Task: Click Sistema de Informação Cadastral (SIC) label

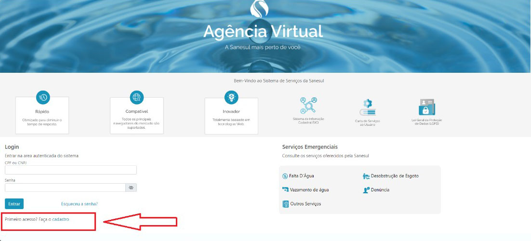Action: [308, 120]
